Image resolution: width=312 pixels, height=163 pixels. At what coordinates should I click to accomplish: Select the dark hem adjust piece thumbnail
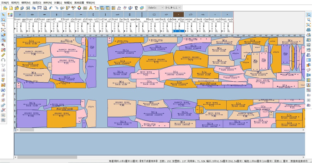[178, 14]
